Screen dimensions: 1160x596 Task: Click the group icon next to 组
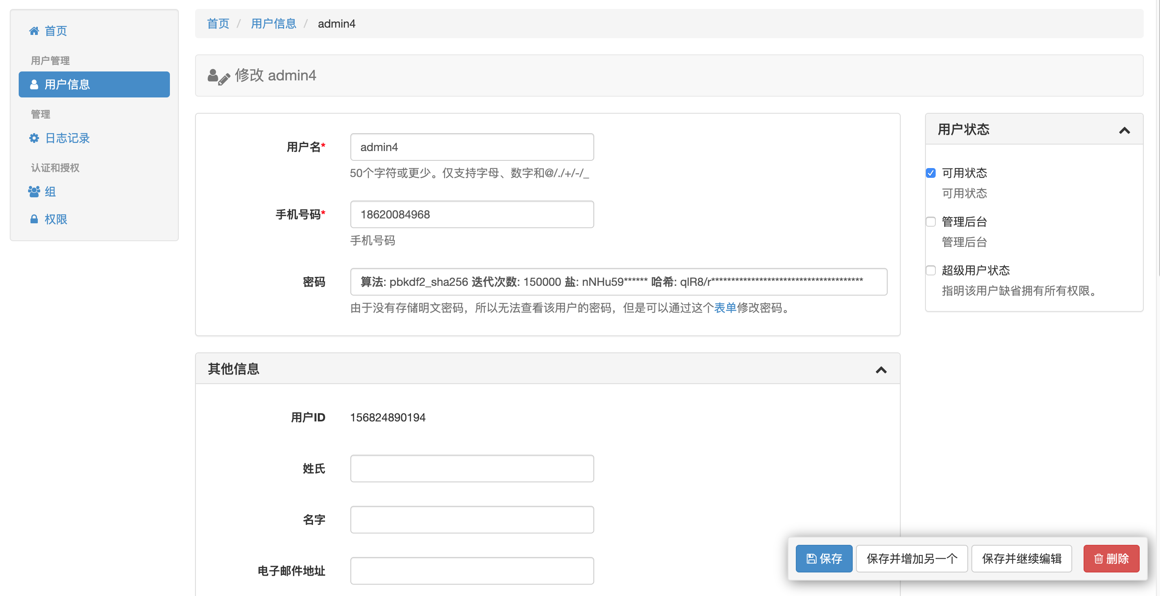pos(34,192)
